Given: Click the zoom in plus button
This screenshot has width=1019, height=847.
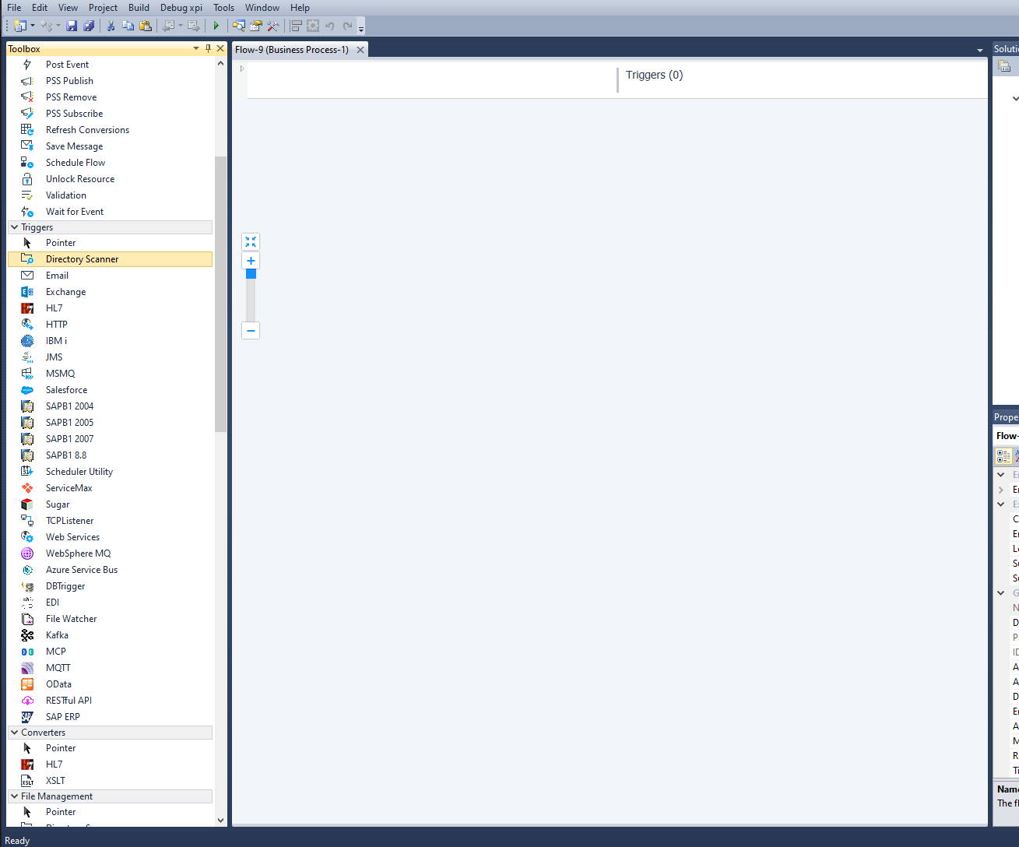Looking at the screenshot, I should pyautogui.click(x=251, y=261).
